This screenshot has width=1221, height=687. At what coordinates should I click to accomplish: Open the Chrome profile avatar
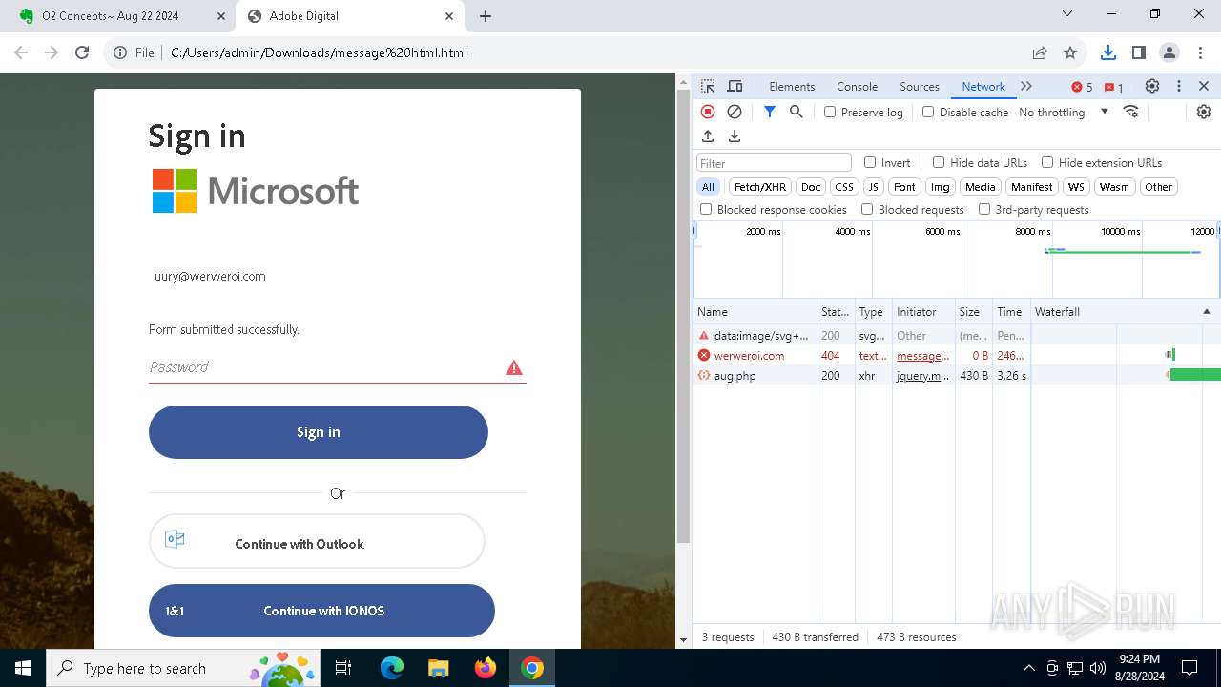pyautogui.click(x=1169, y=52)
